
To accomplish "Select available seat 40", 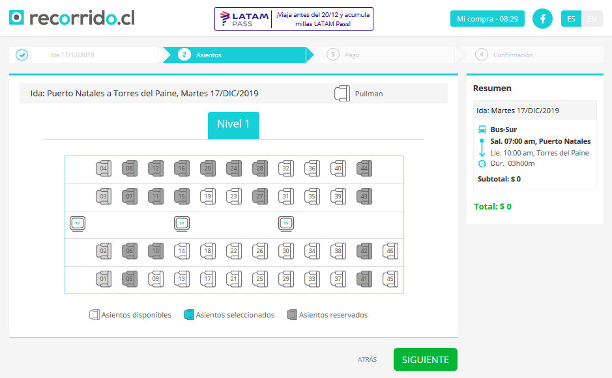I will point(338,169).
